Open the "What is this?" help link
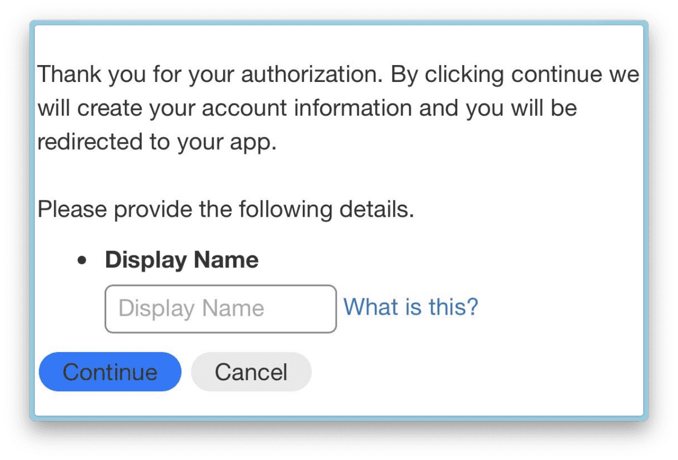This screenshot has width=678, height=460. (411, 307)
